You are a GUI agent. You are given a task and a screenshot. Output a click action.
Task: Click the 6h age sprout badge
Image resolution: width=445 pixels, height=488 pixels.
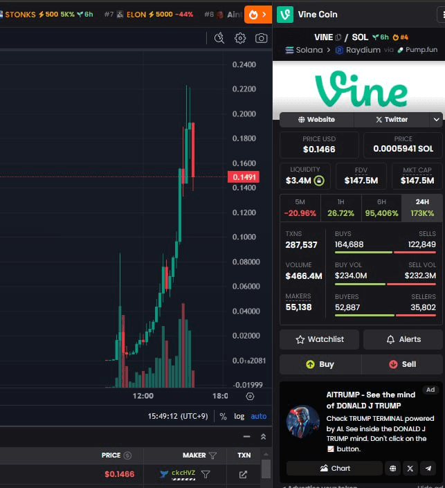tap(381, 37)
